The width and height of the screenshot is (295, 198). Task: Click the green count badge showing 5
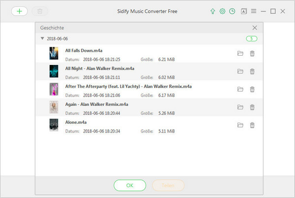252,38
